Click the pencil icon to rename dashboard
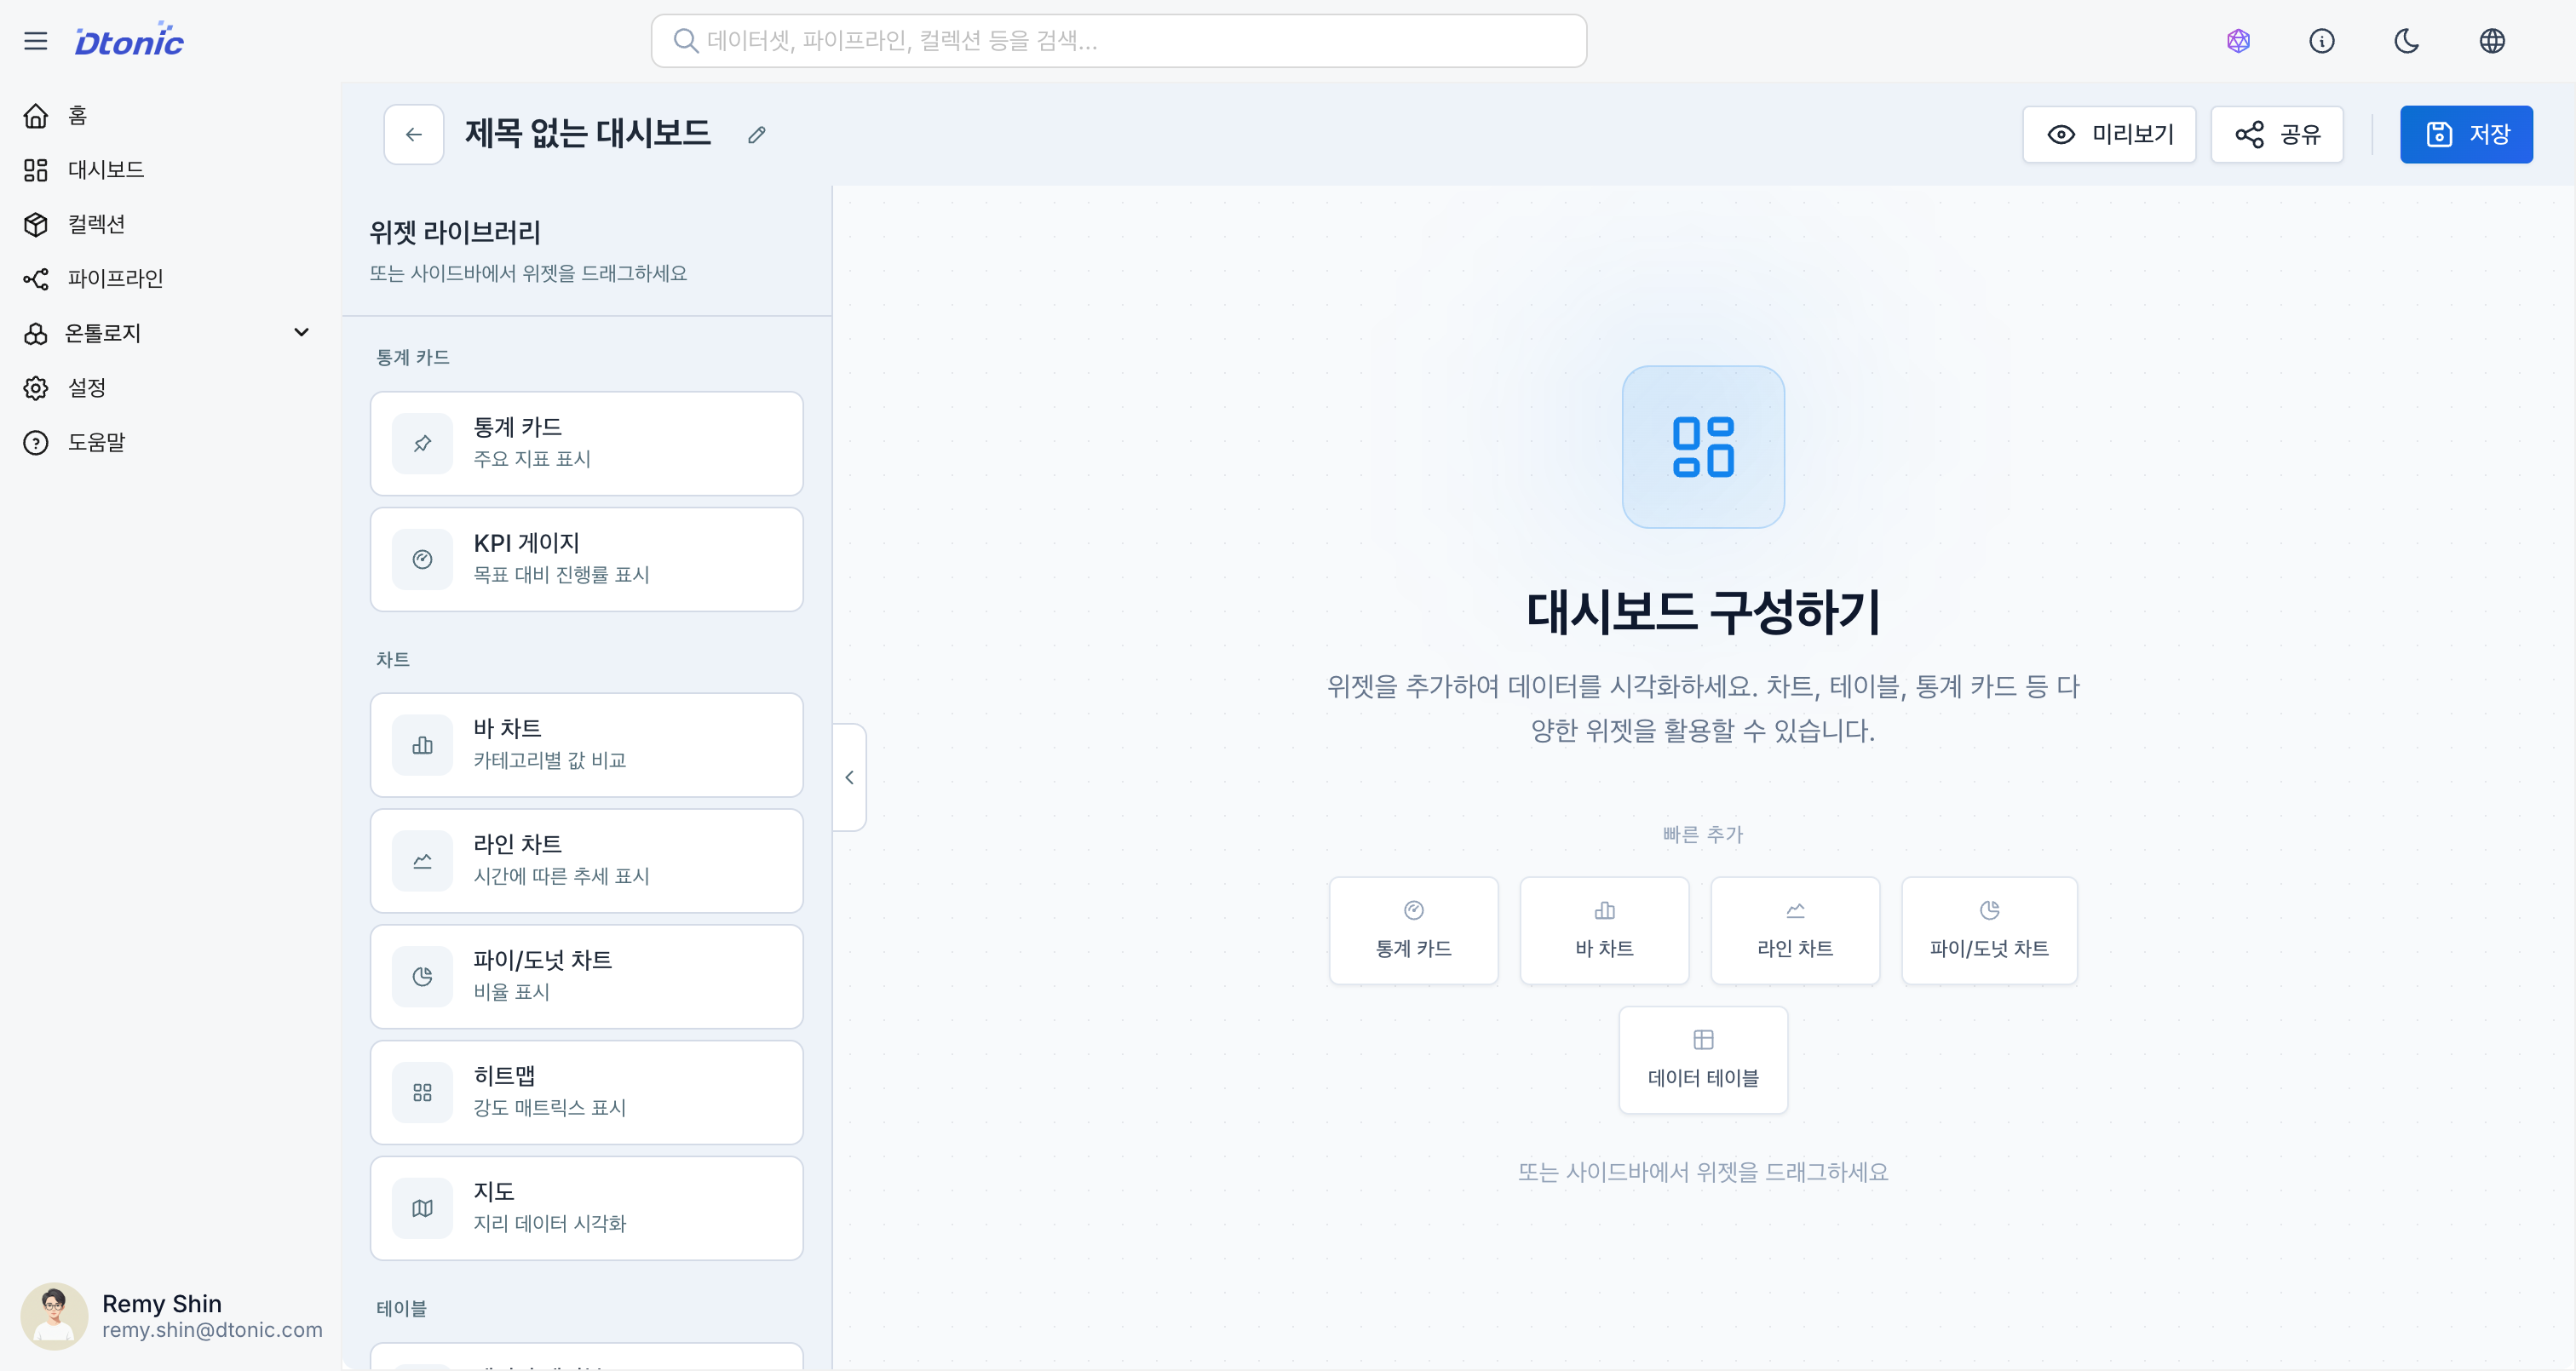This screenshot has width=2576, height=1371. (x=757, y=135)
